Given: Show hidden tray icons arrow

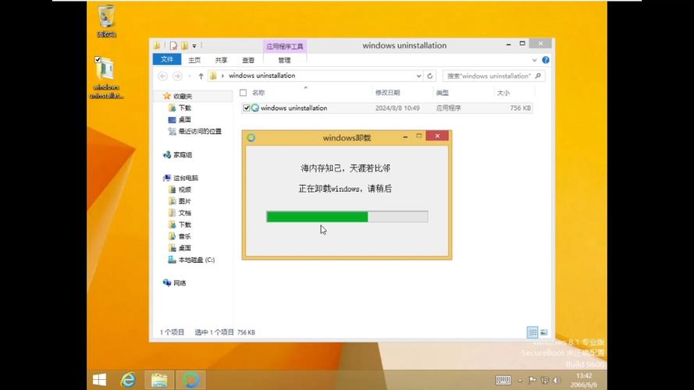Looking at the screenshot, I should pos(520,381).
